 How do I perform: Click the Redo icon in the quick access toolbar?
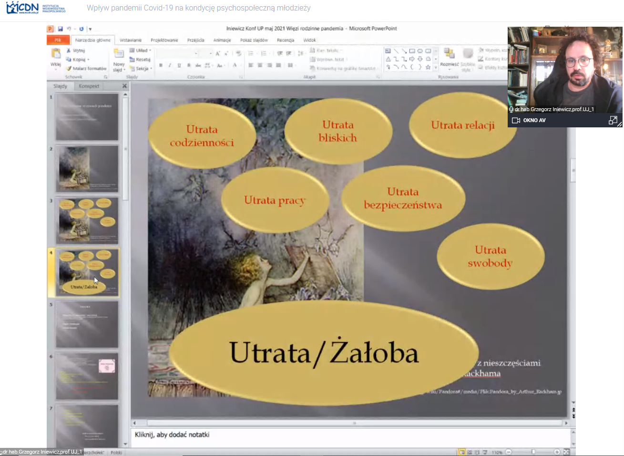tap(82, 29)
